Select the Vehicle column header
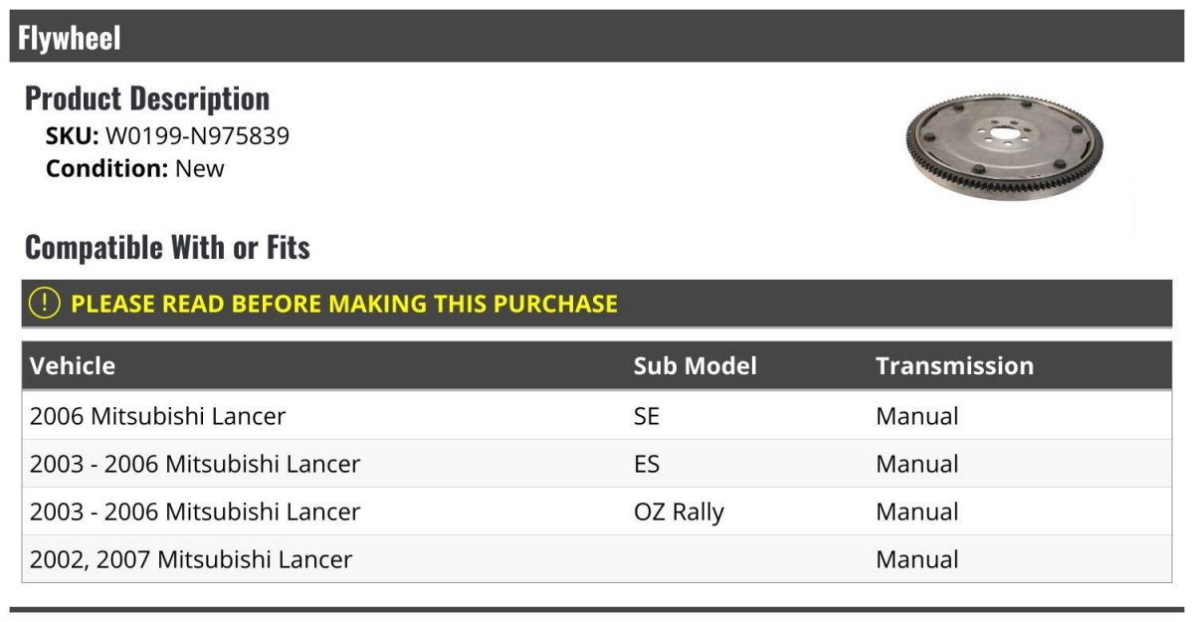1194x622 pixels. [x=73, y=365]
